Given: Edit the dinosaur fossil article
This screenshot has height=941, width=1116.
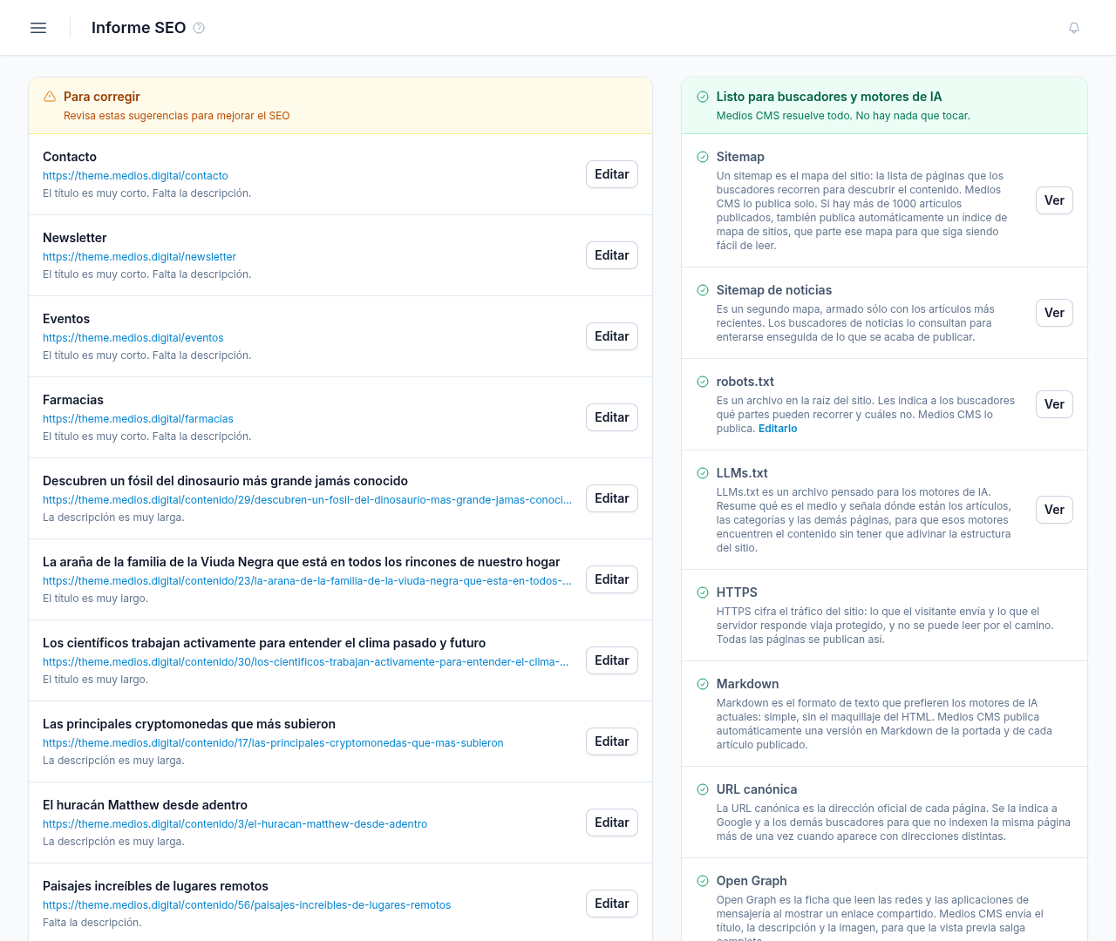Looking at the screenshot, I should (x=612, y=498).
